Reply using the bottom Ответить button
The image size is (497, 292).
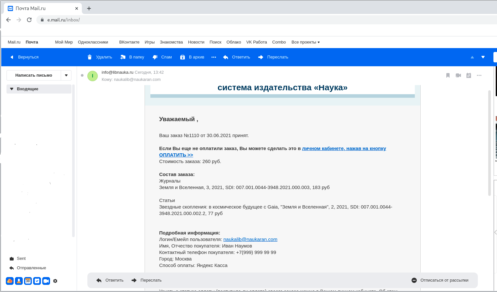coord(110,280)
